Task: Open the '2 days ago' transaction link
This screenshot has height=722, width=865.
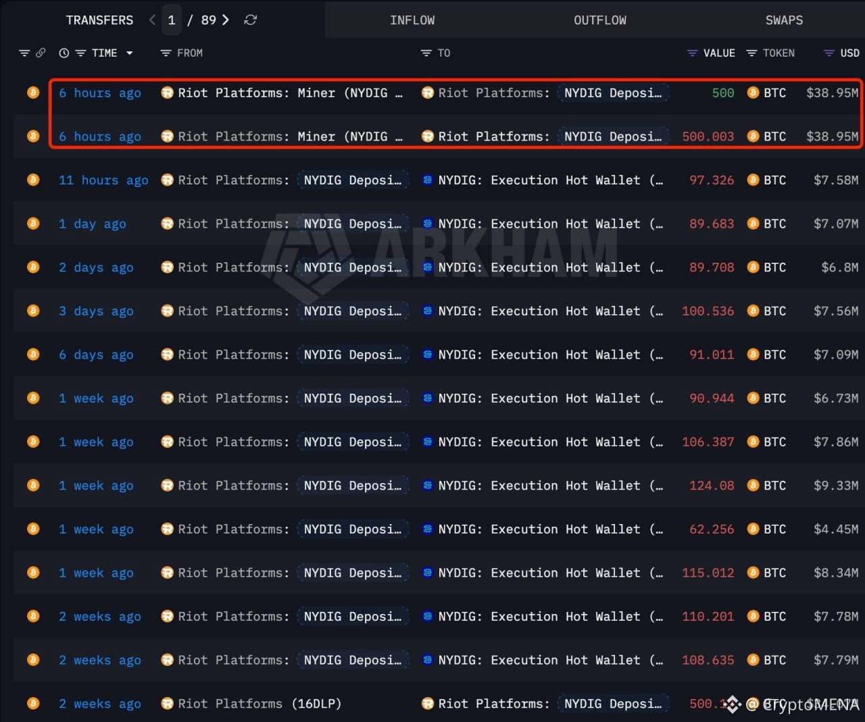Action: (x=96, y=267)
